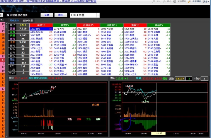211x138 pixels.
Task: Toggle the 訊號艙強迫置頂 checkbox
Action: [x=8, y=15]
